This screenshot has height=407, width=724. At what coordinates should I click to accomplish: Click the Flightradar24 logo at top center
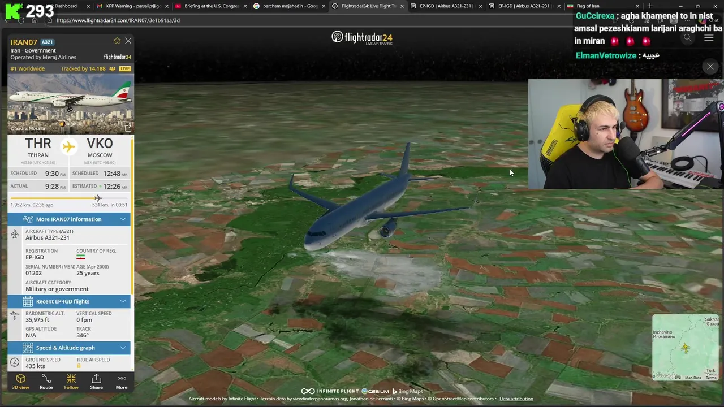362,38
